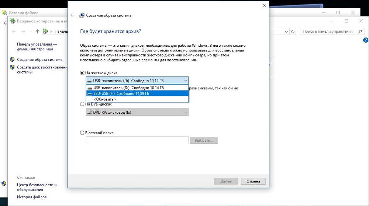Minimize the 'История файлов' window

coord(324,13)
